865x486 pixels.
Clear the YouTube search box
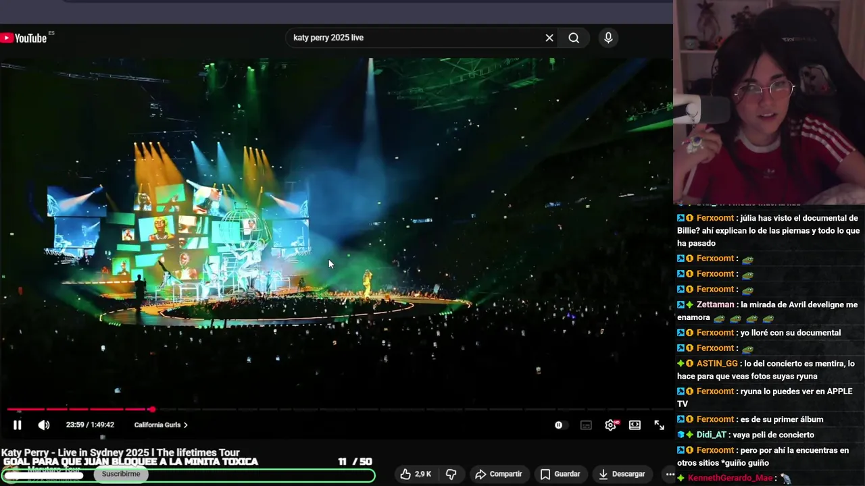[x=549, y=38]
